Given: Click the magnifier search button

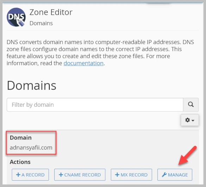Looking at the screenshot, I should pyautogui.click(x=191, y=105).
